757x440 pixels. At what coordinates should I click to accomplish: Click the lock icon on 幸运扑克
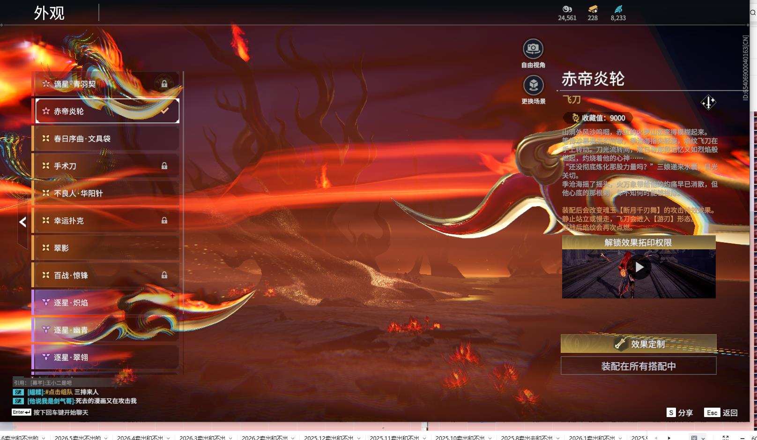pyautogui.click(x=164, y=220)
